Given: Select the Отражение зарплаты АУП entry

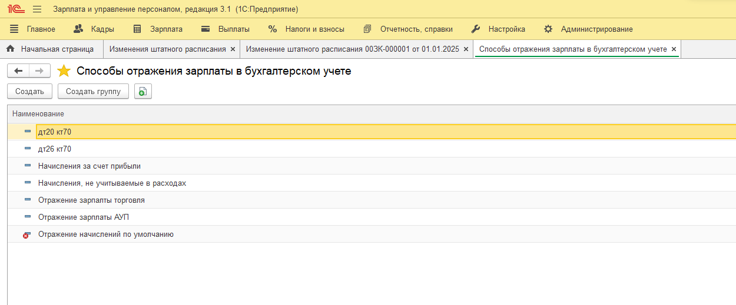Looking at the screenshot, I should pyautogui.click(x=83, y=217).
